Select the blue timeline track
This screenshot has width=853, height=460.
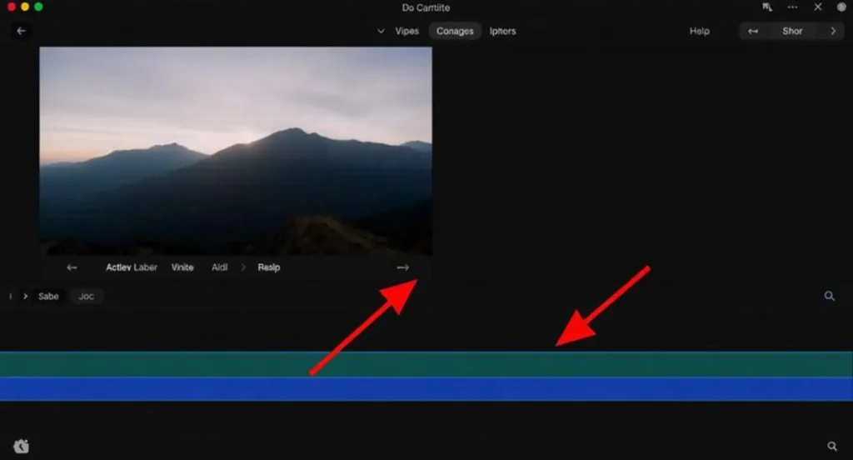(x=426, y=388)
